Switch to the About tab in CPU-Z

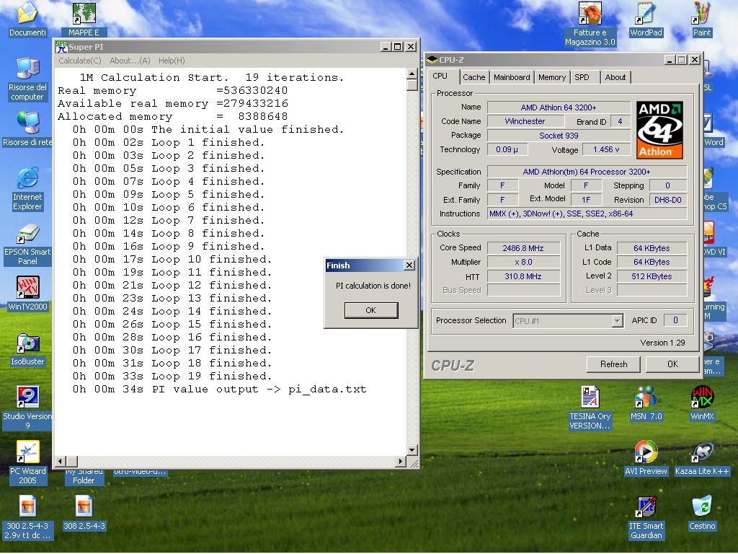coord(615,77)
